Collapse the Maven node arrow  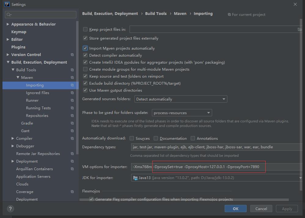[x=18, y=77]
